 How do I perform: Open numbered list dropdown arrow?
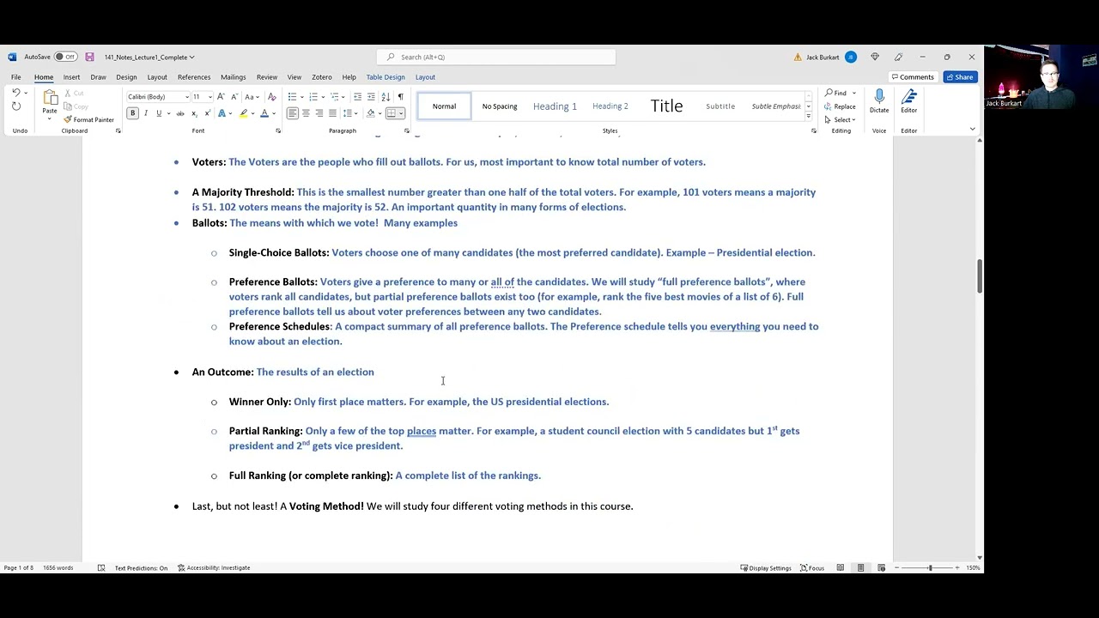(323, 97)
